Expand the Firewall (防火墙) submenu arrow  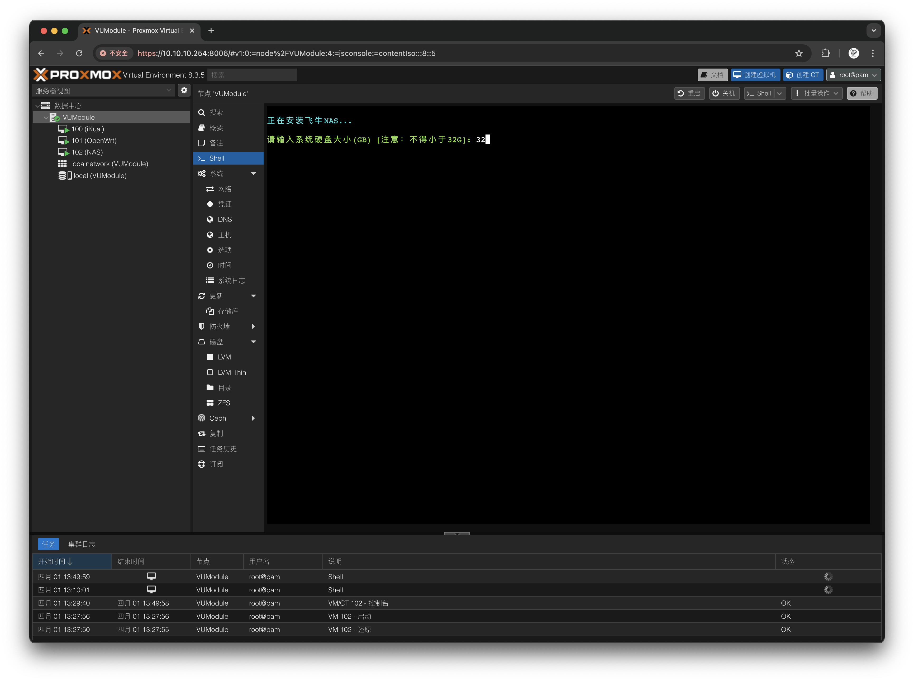point(253,326)
